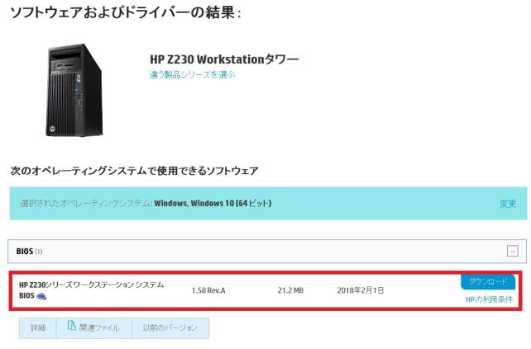Click the (1) count beside BIOS
This screenshot has height=349, width=531.
point(39,252)
